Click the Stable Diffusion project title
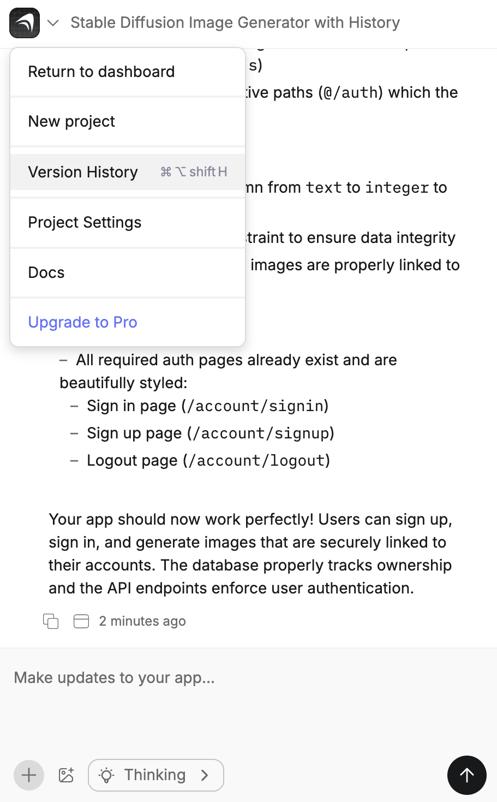The height and width of the screenshot is (802, 497). 235,22
